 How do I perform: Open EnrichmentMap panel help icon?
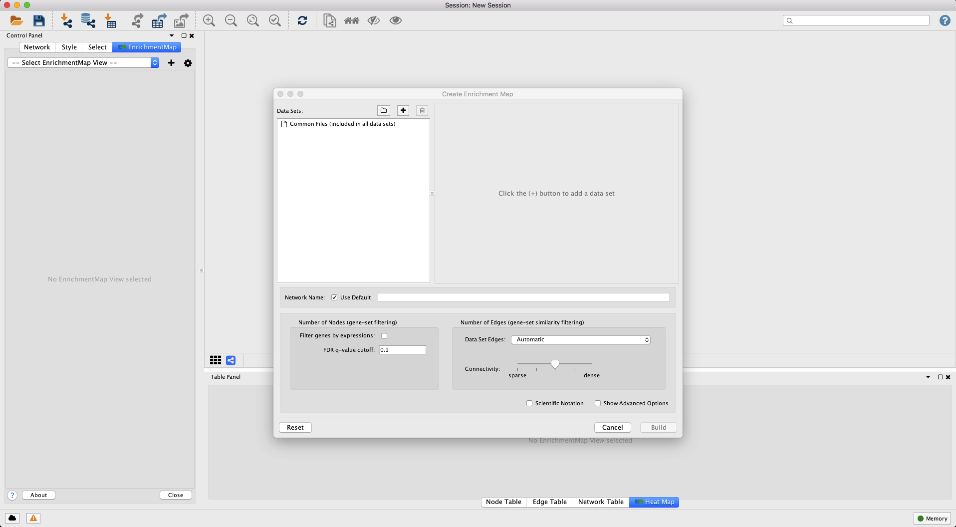[12, 495]
